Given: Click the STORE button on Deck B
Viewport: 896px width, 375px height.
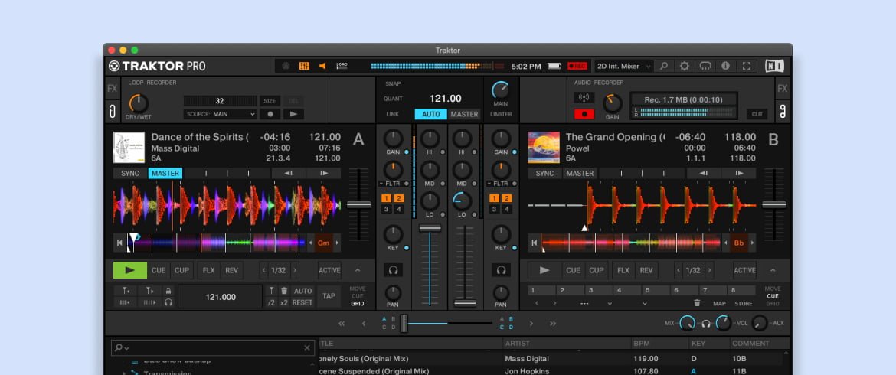Looking at the screenshot, I should (744, 303).
